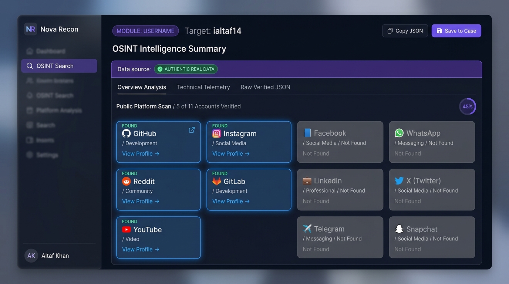Image resolution: width=509 pixels, height=284 pixels.
Task: Click the FOUND label on Reddit card
Action: 129,173
